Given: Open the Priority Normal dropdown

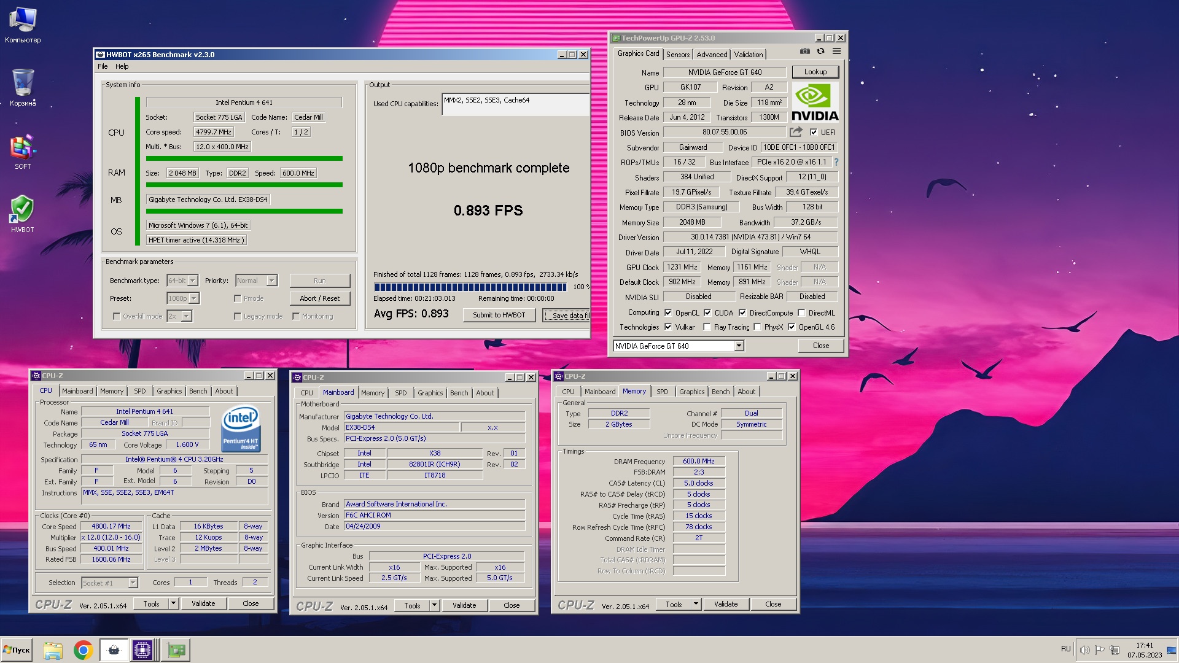Looking at the screenshot, I should [256, 281].
